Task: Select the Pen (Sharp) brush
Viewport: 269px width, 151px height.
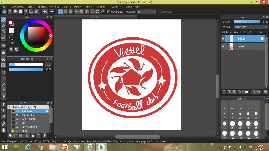Action: coord(30,119)
